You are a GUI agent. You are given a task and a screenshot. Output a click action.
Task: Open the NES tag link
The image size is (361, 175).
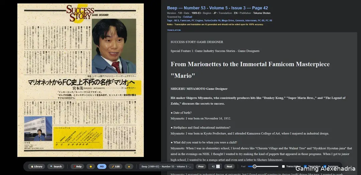click(176, 20)
